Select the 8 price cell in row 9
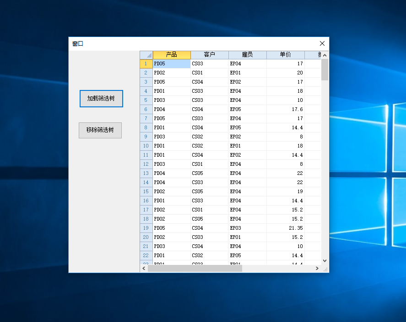Image resolution: width=406 pixels, height=322 pixels. tap(286, 137)
